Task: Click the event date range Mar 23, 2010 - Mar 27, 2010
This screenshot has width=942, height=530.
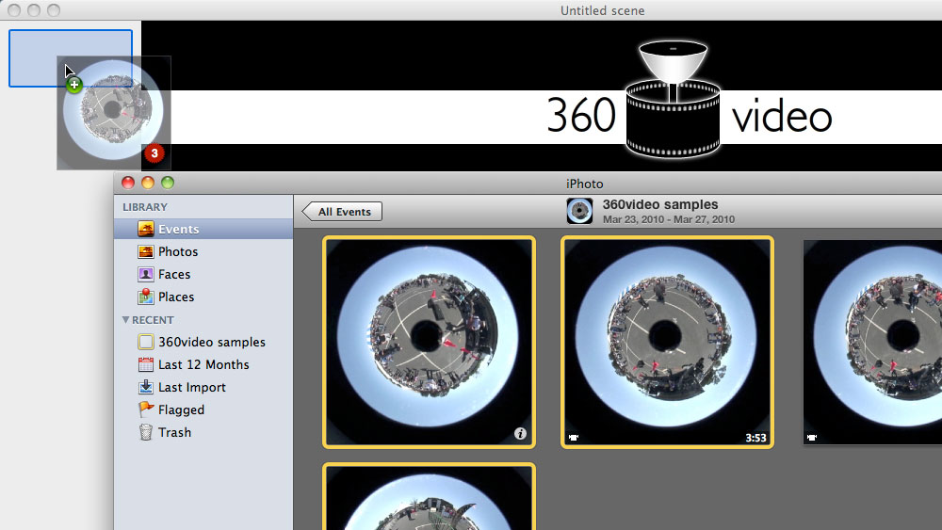Action: [x=669, y=219]
